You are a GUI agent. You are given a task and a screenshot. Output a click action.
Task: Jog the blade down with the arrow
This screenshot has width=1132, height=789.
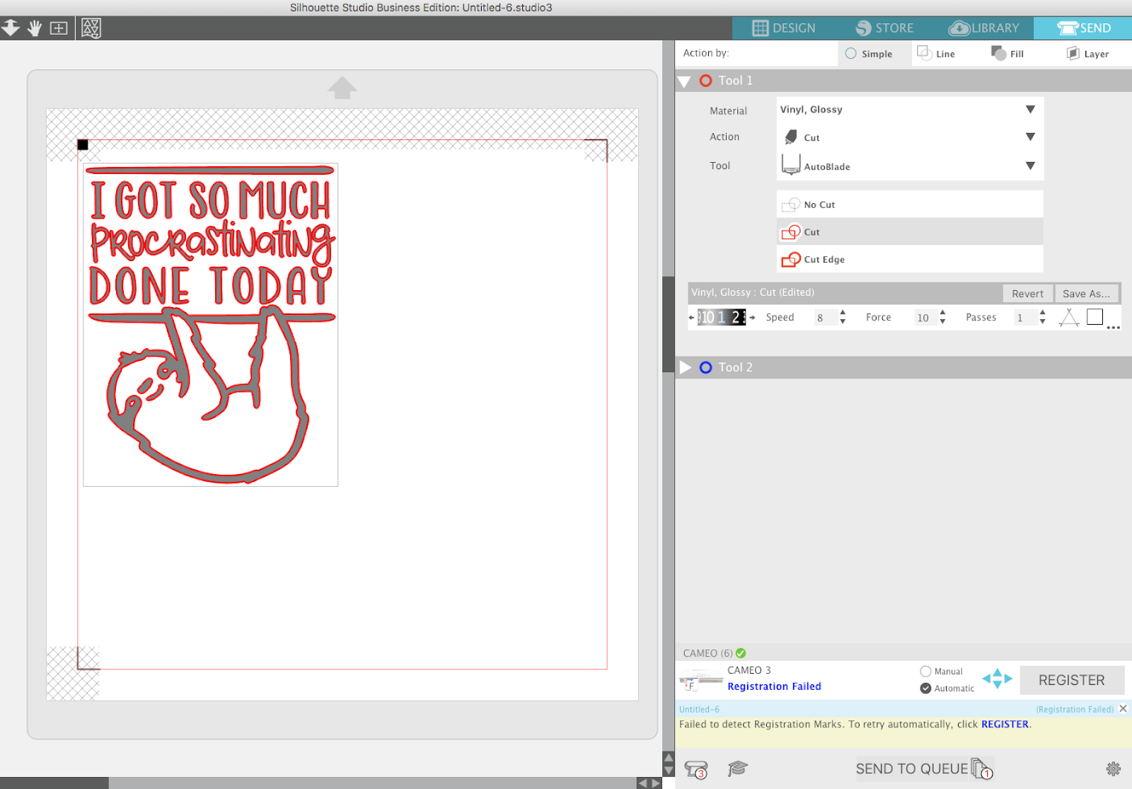point(998,685)
